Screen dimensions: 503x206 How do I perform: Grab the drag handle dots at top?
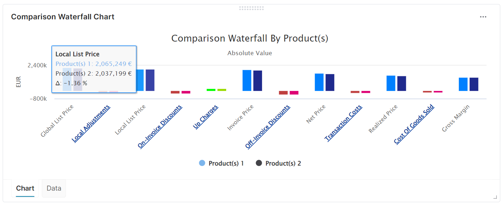pyautogui.click(x=251, y=8)
